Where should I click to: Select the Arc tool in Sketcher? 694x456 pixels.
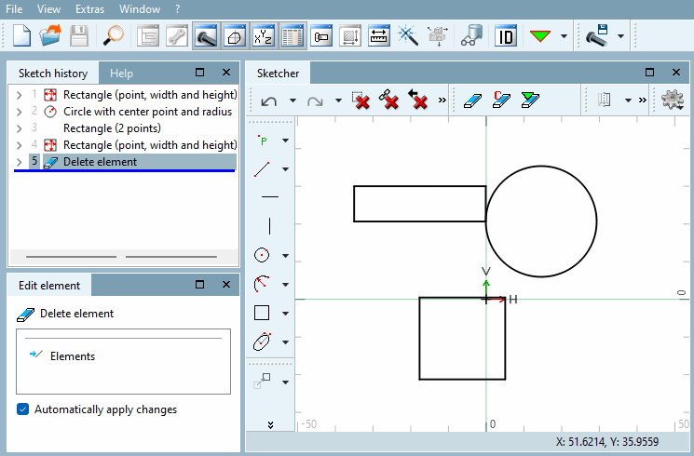(262, 284)
